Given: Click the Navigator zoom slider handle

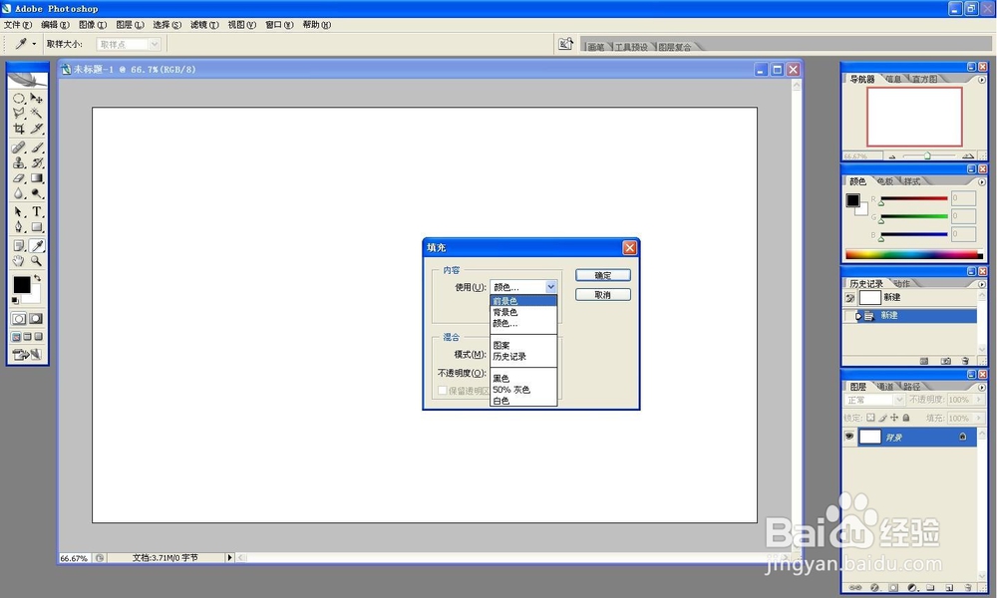Looking at the screenshot, I should [927, 155].
